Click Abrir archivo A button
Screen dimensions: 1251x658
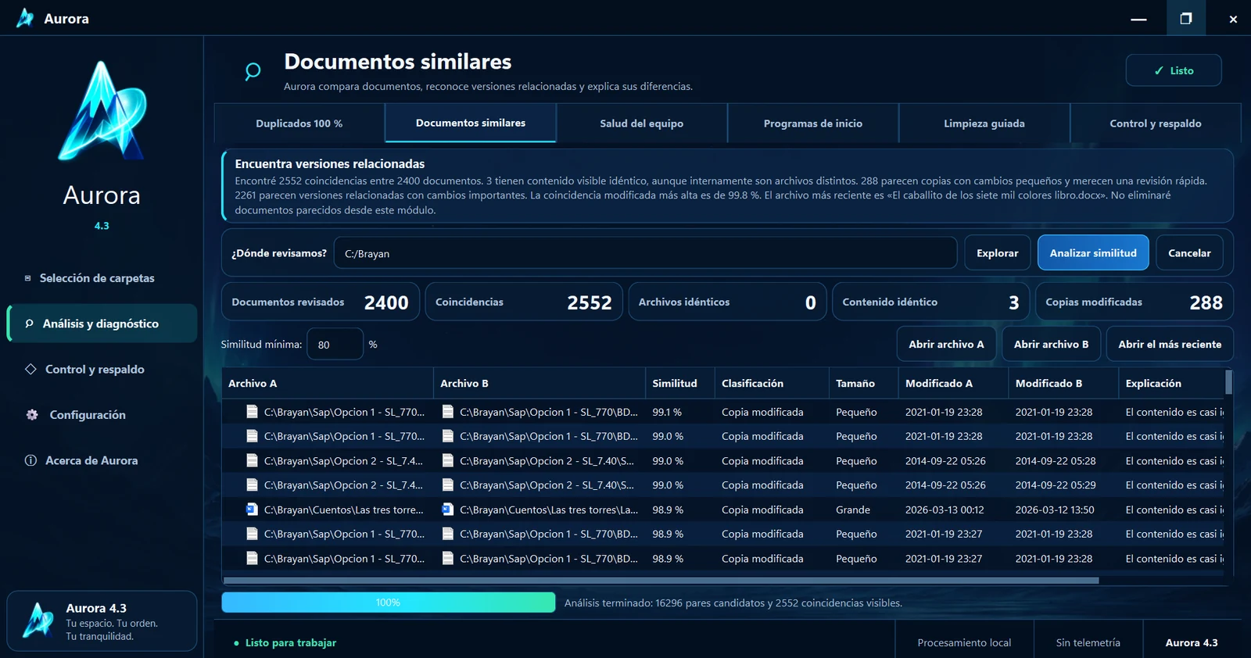coord(946,344)
